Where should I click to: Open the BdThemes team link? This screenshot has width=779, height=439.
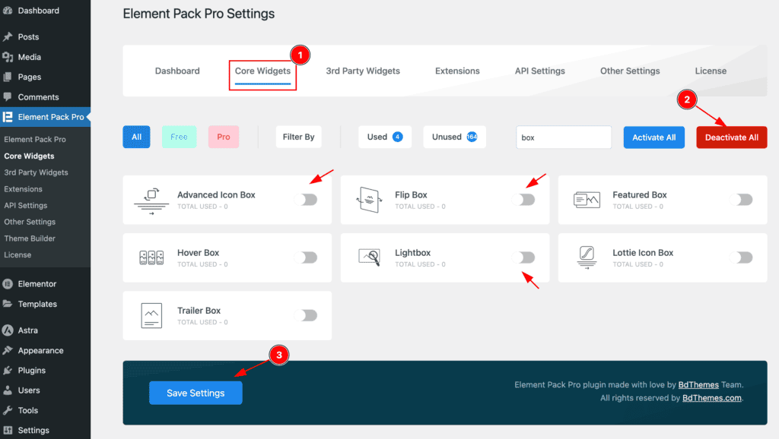(x=698, y=384)
